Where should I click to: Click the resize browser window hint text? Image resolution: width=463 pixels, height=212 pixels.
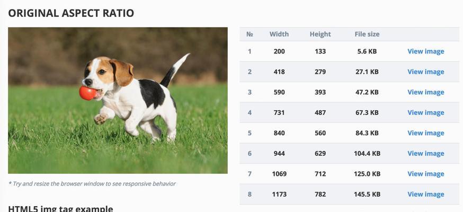click(x=92, y=184)
